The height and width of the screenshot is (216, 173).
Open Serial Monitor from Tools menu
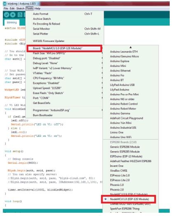64,29
